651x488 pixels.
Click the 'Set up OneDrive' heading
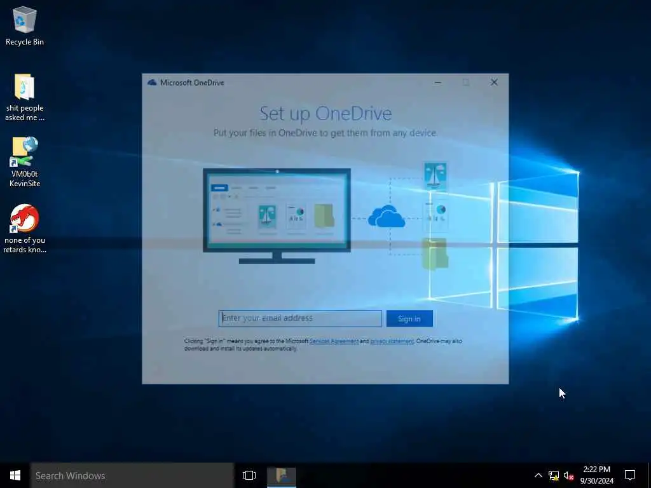click(325, 113)
